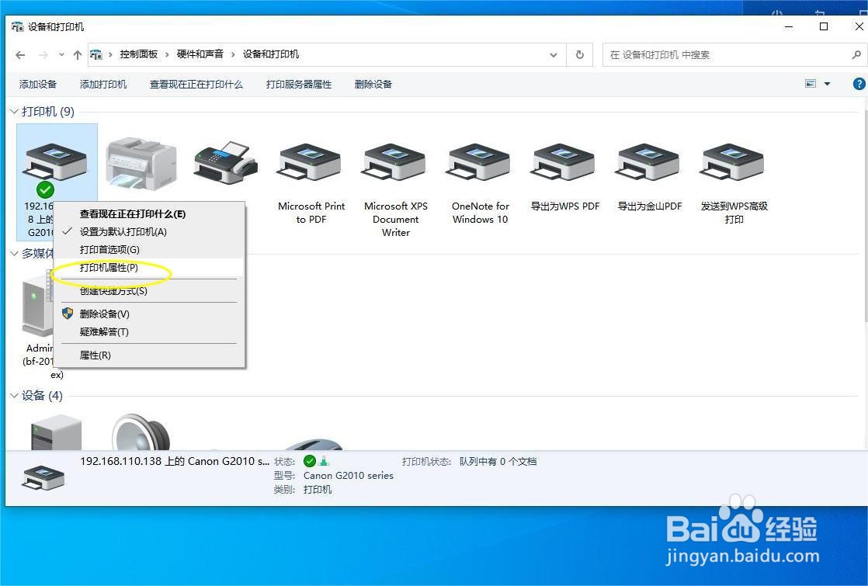Select the computer tower device icon
The height and width of the screenshot is (586, 868).
pos(57,433)
